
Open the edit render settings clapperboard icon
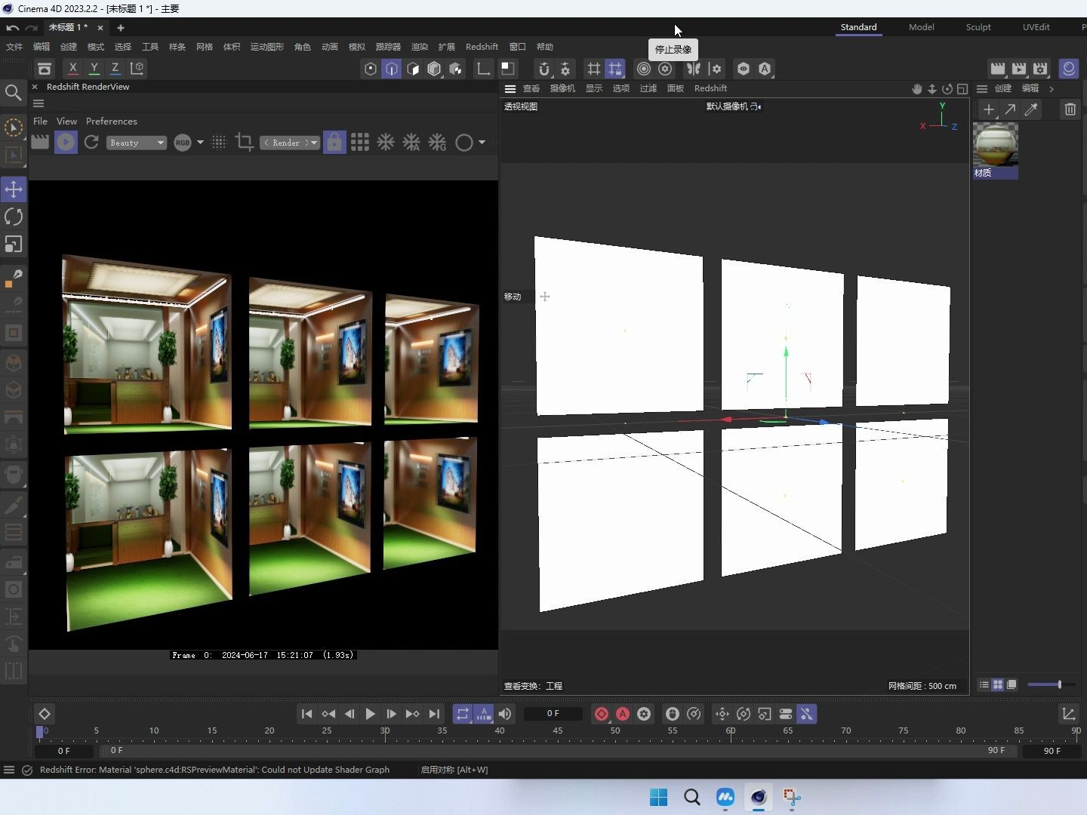[1040, 68]
